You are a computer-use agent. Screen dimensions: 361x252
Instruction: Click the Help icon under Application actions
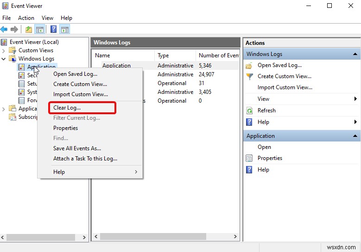pos(249,170)
